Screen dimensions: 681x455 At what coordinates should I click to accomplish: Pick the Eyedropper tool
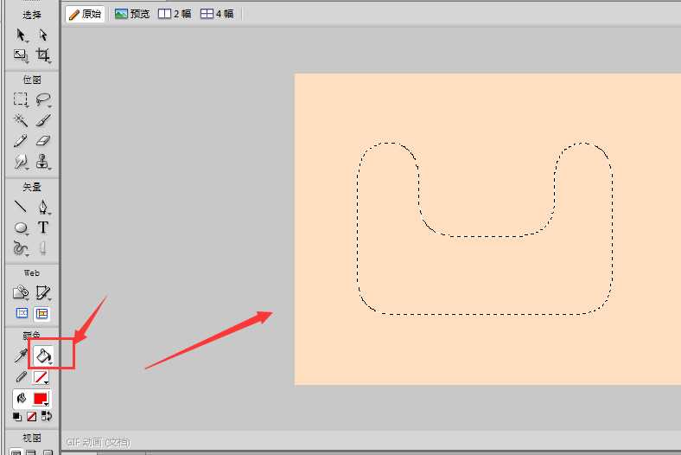(21, 356)
